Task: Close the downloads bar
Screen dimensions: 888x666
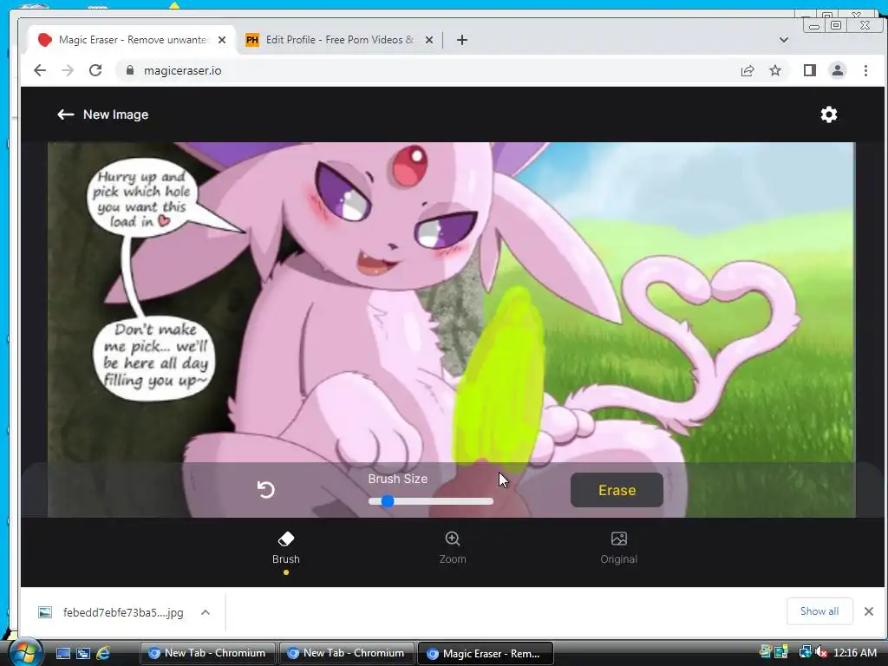Action: [869, 611]
